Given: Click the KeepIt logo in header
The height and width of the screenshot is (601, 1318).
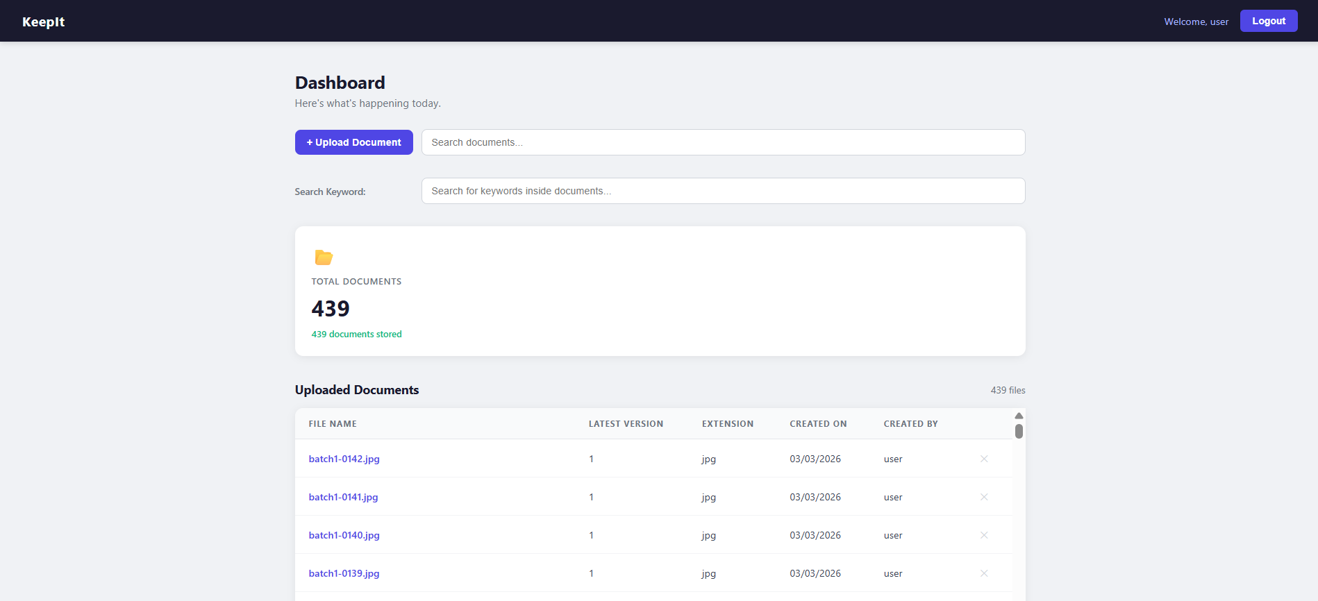Looking at the screenshot, I should click(x=43, y=22).
